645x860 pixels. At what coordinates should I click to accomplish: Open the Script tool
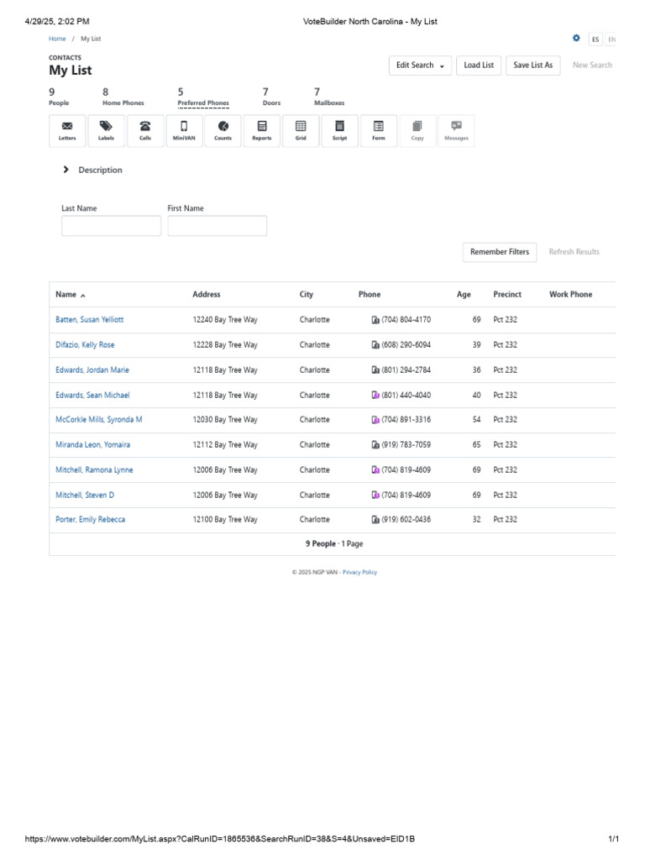339,131
